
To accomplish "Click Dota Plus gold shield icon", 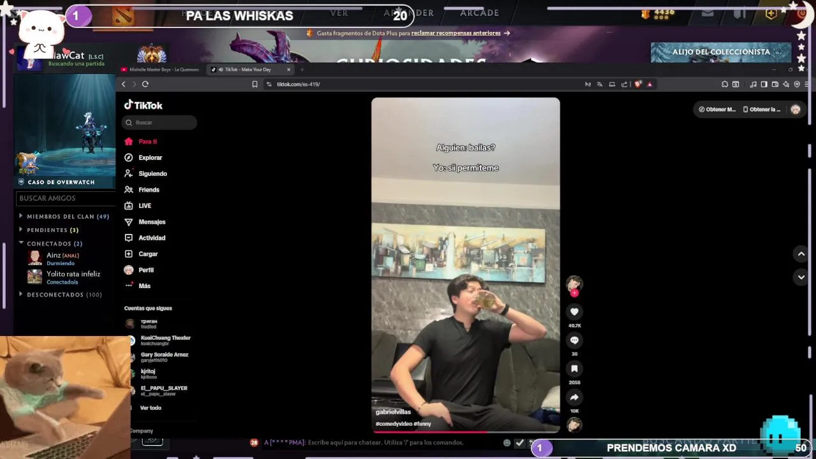I will coord(771,13).
